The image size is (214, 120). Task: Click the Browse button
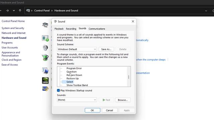123,100
